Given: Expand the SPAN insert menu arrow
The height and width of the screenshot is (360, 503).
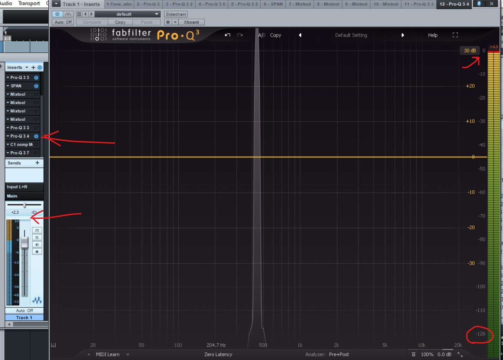Looking at the screenshot, I should [x=8, y=86].
